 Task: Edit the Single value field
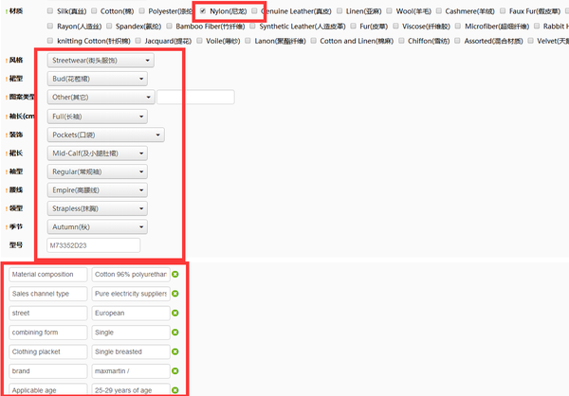coord(131,333)
